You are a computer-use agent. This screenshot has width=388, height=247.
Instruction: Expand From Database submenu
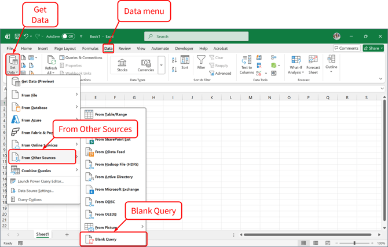[x=43, y=107]
